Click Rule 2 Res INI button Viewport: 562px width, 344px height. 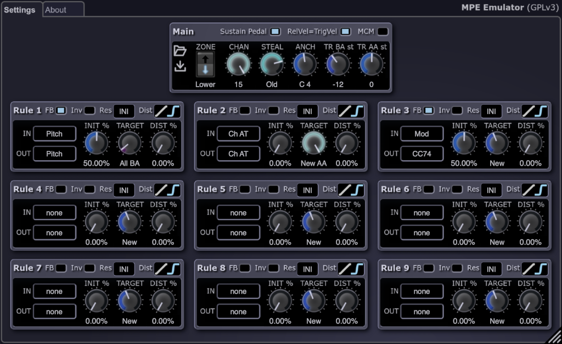click(x=307, y=111)
